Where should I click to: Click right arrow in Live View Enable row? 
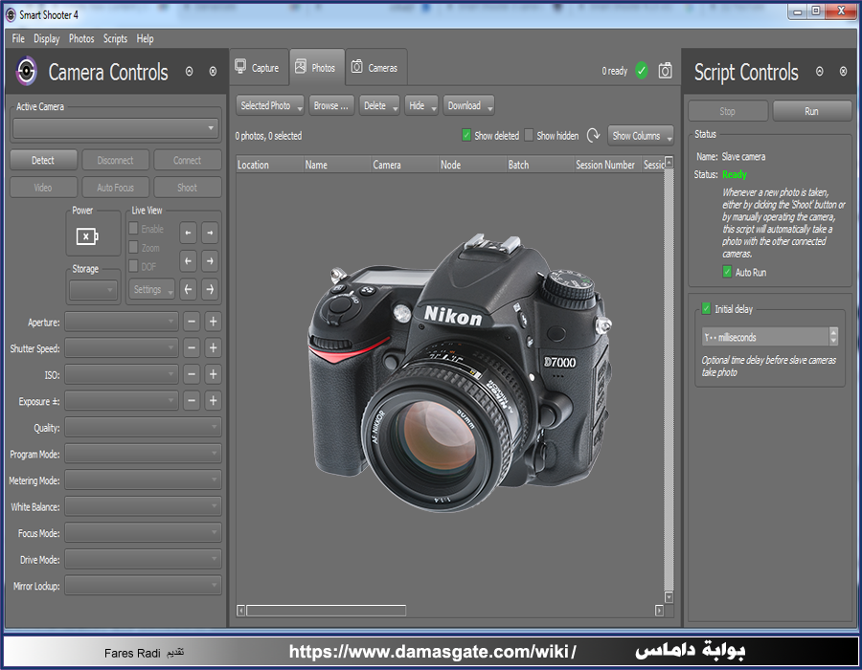point(210,233)
